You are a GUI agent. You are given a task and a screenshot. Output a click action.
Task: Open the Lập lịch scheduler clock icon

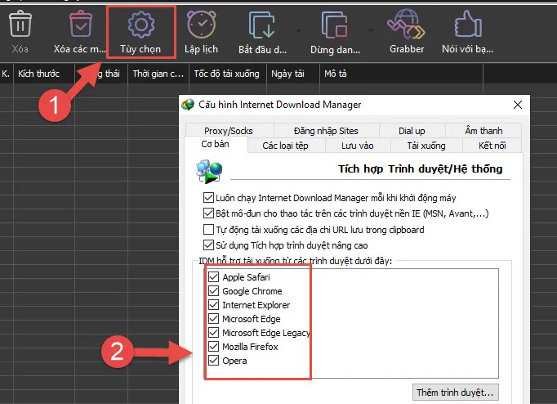(200, 25)
